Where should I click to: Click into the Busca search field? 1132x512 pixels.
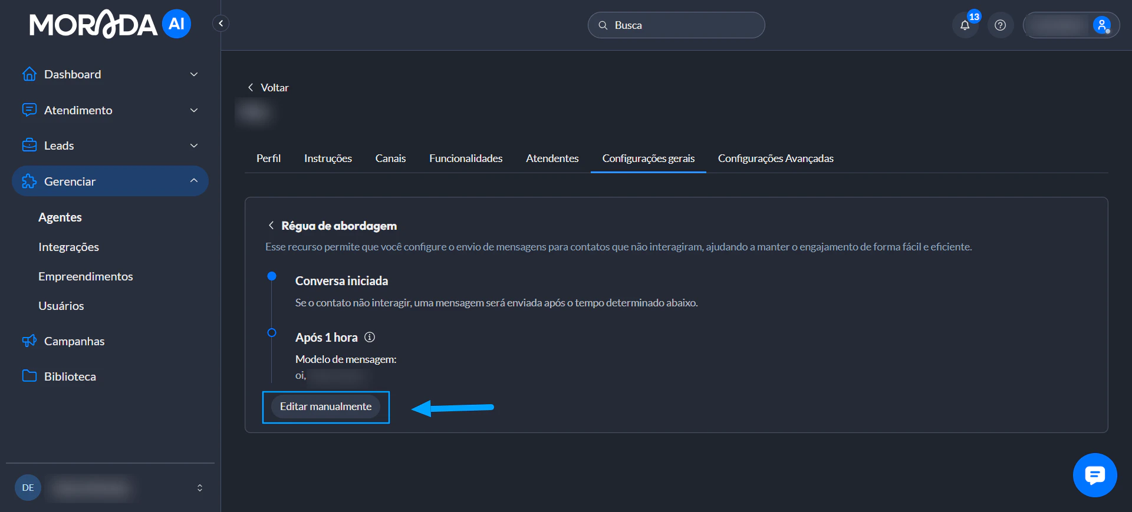point(676,25)
